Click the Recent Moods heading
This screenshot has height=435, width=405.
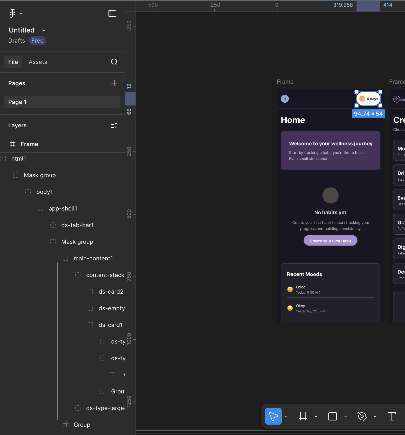click(x=305, y=274)
